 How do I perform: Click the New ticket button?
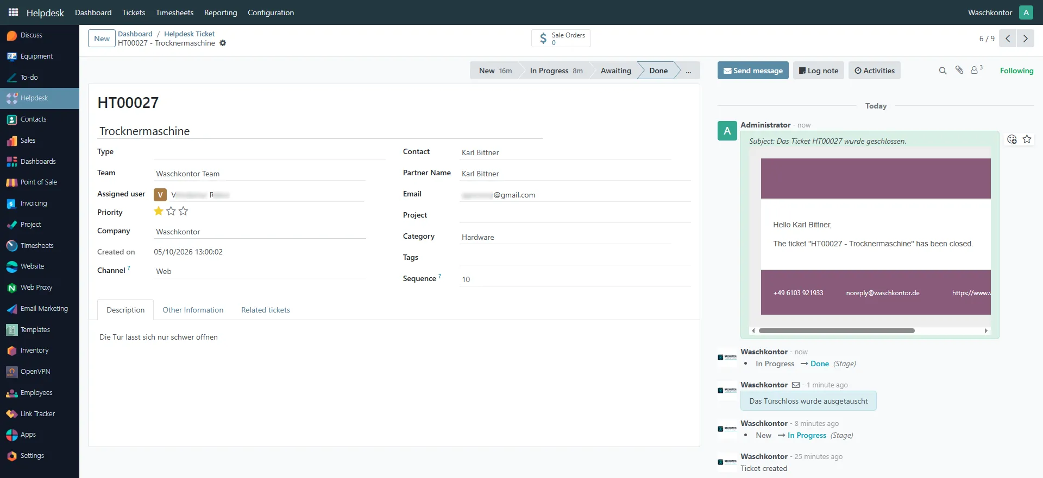click(x=102, y=39)
